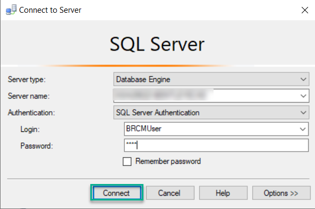
Task: Click the 'Server name:' label
Action: click(x=29, y=96)
